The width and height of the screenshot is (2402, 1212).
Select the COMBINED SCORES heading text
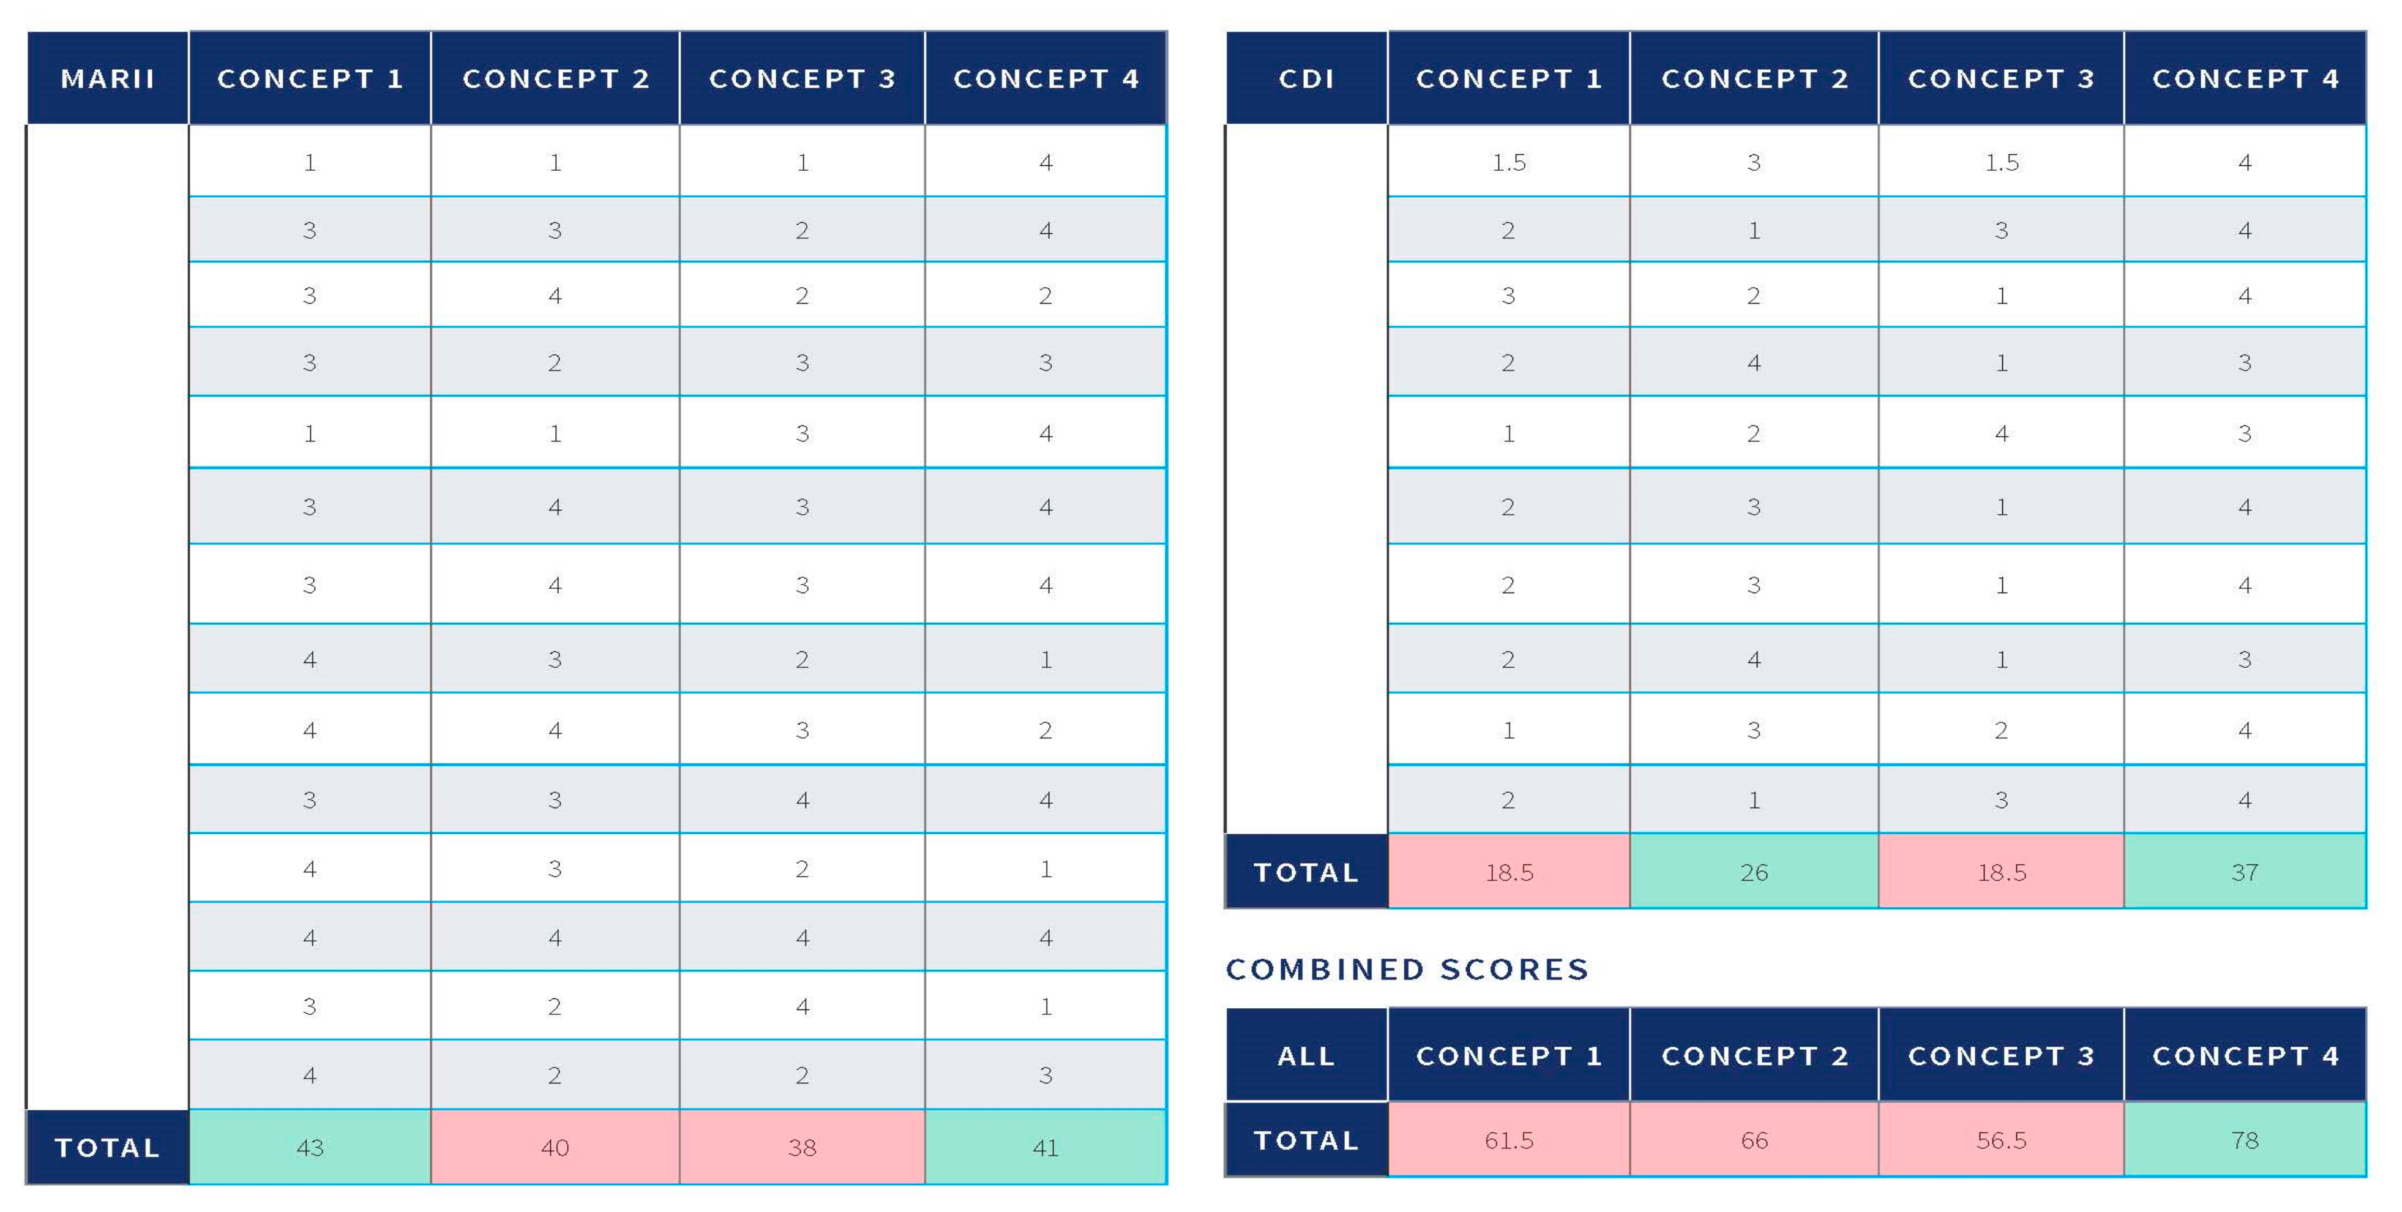coord(1407,970)
